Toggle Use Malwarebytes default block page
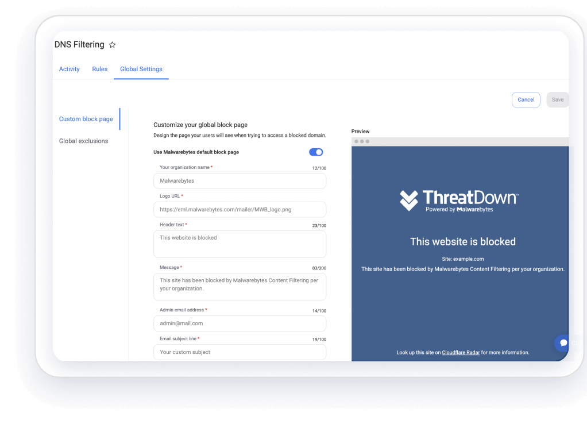Screen dimensions: 587x424 316,152
